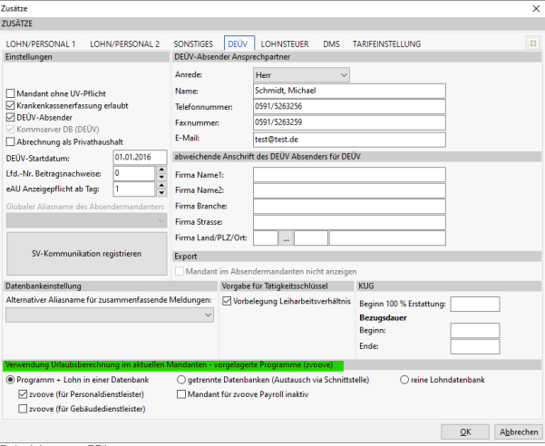The height and width of the screenshot is (446, 545).
Task: Click the eAU Anzeigepflicht ab Tag field
Action: point(134,189)
